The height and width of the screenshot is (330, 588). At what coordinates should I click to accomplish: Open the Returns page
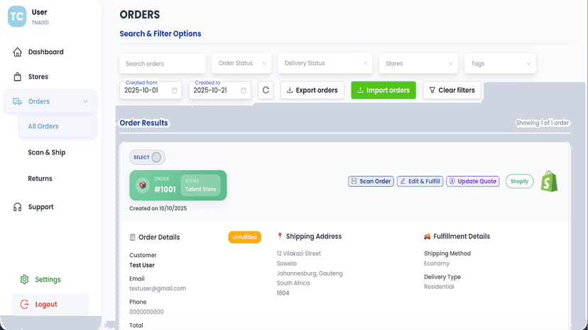coord(40,178)
